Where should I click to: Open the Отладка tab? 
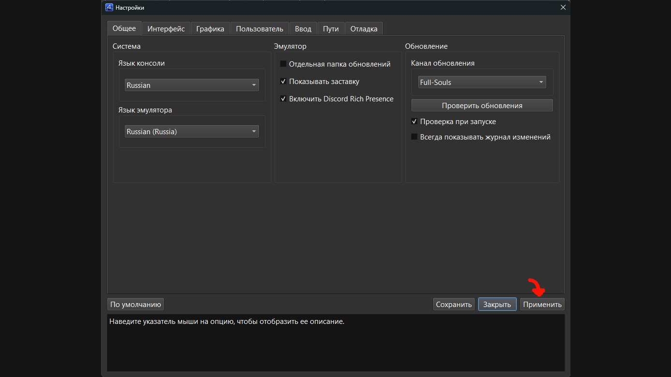pos(364,29)
